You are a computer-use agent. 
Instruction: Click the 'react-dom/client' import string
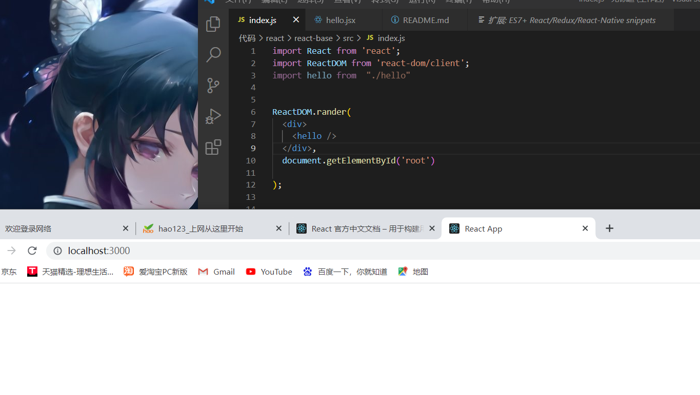(421, 63)
